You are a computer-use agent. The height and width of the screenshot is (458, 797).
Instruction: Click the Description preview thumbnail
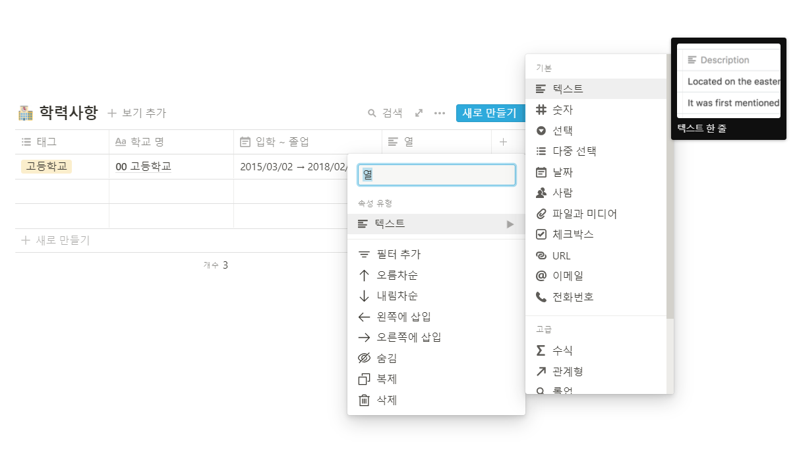pyautogui.click(x=728, y=81)
